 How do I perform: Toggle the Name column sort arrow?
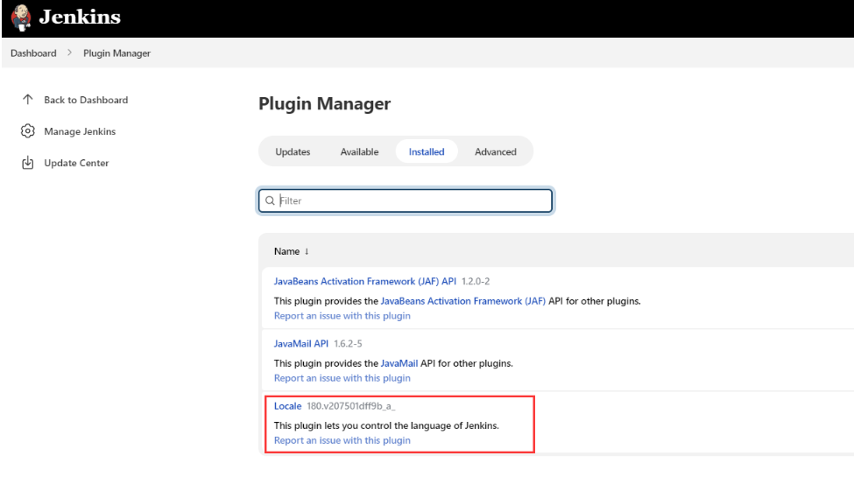(307, 251)
